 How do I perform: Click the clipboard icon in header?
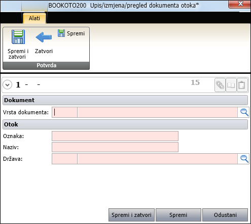pyautogui.click(x=242, y=85)
